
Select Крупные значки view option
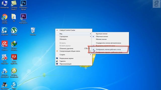tap(110, 34)
